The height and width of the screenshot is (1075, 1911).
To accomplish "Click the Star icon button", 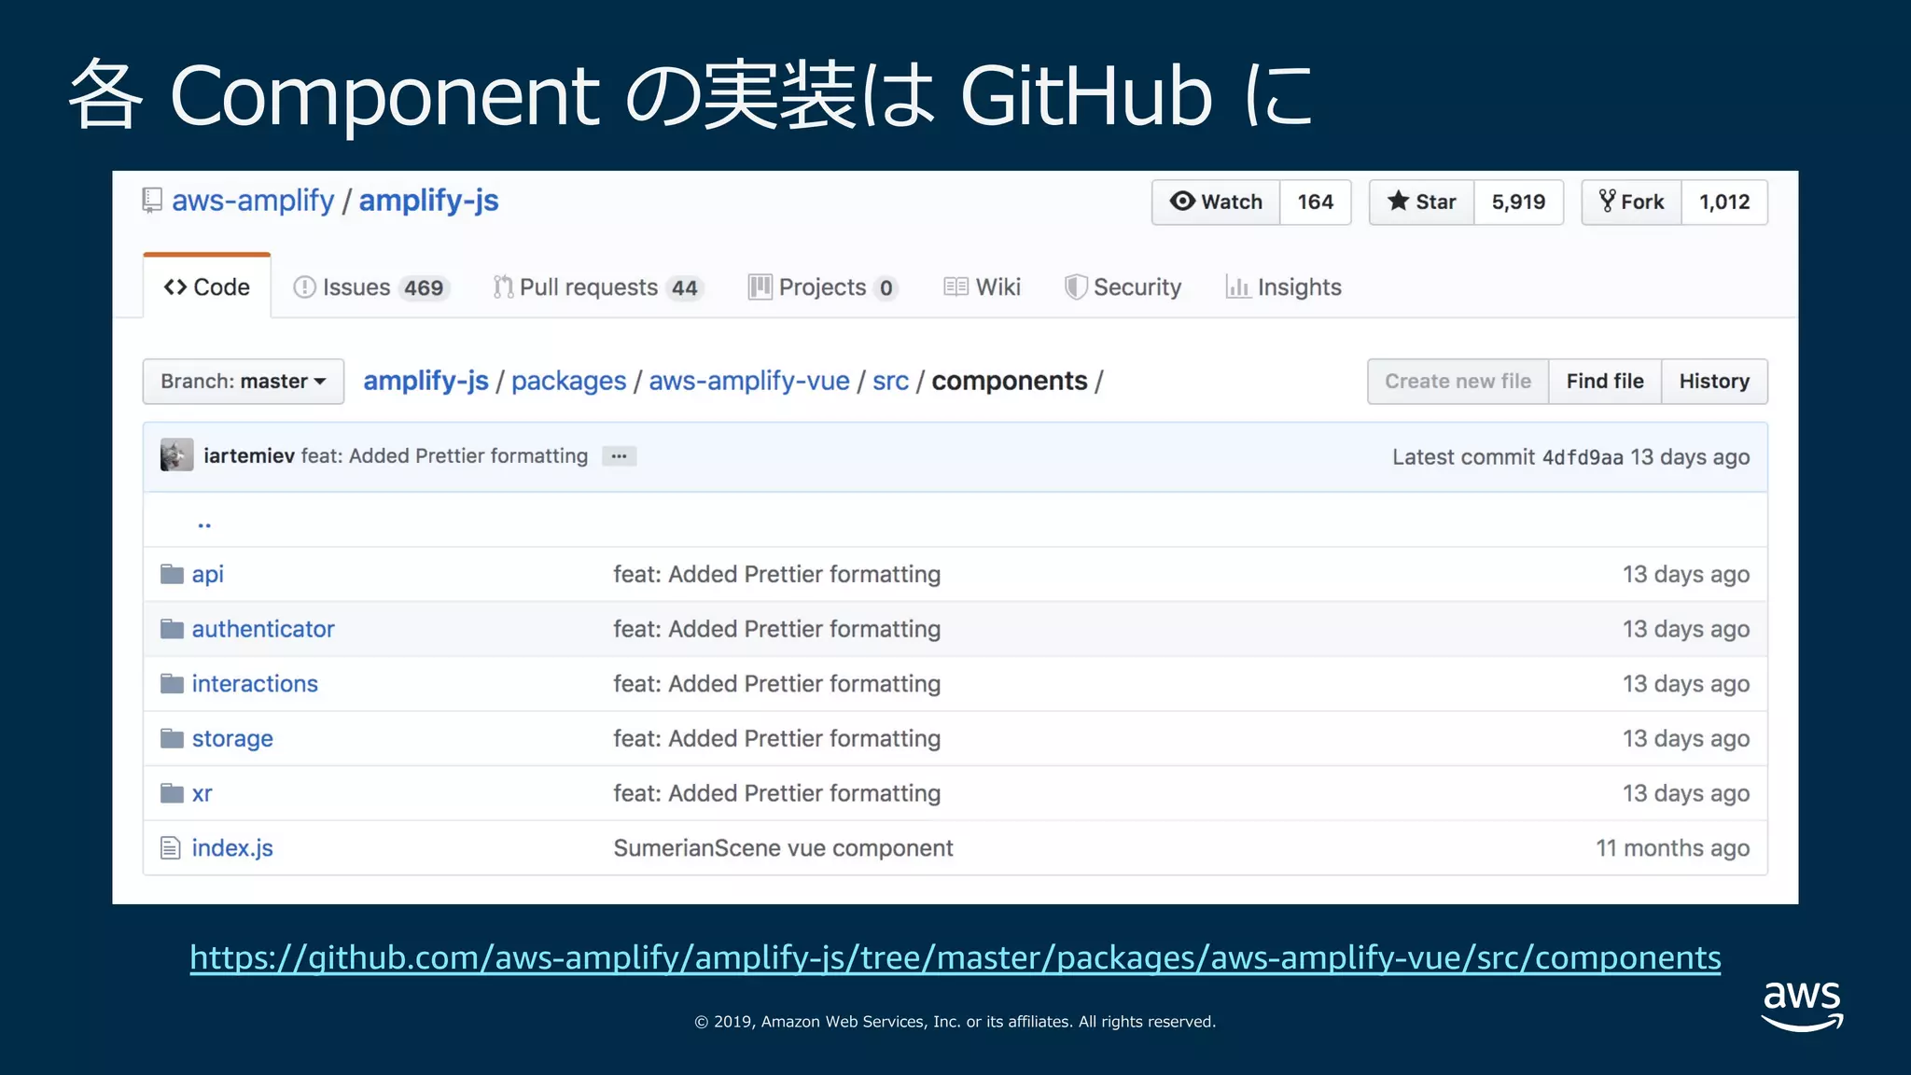I will pos(1421,202).
